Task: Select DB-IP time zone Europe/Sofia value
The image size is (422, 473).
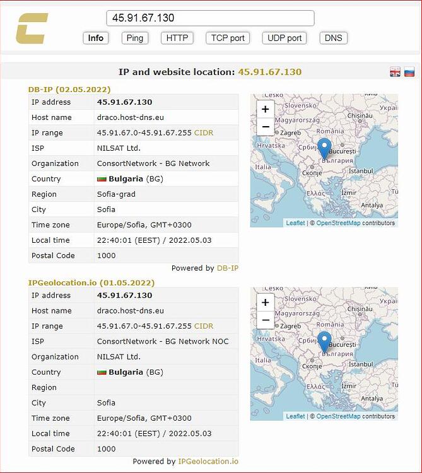Action: click(x=144, y=225)
